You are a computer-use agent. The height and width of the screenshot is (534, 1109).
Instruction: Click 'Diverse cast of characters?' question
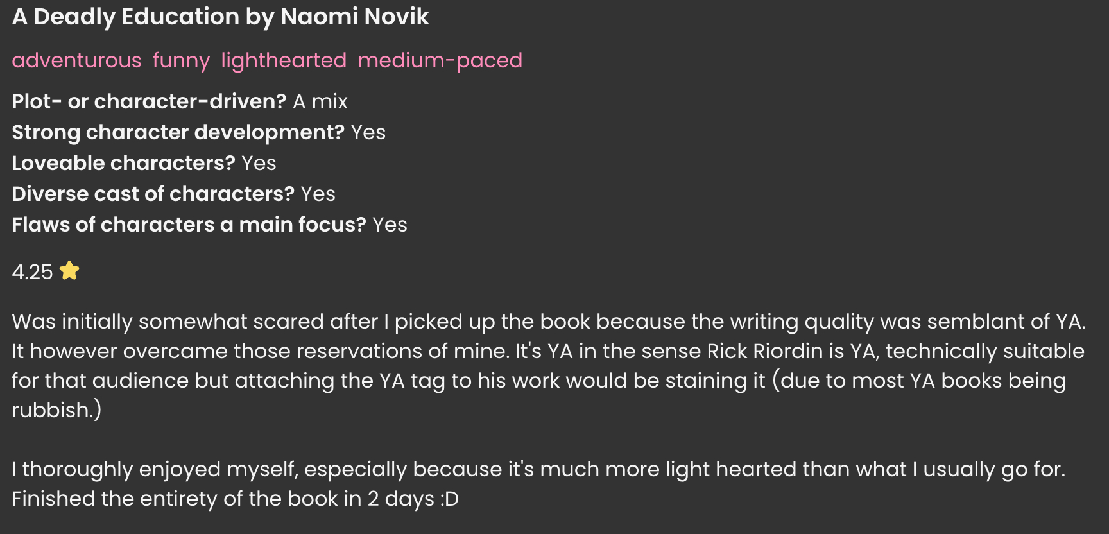(x=153, y=194)
